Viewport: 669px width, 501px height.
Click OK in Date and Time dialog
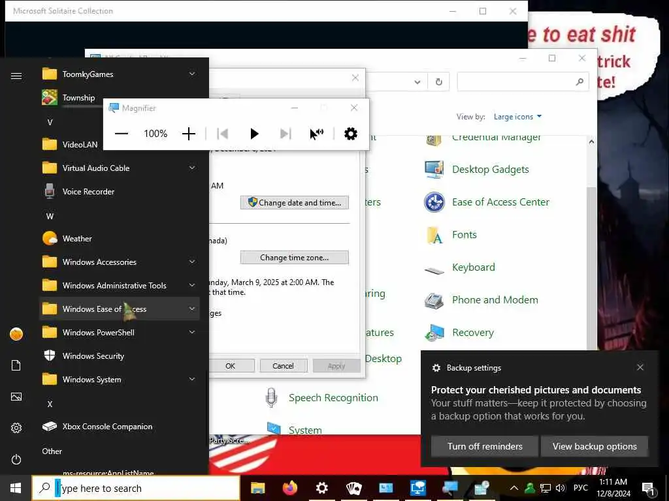click(231, 366)
